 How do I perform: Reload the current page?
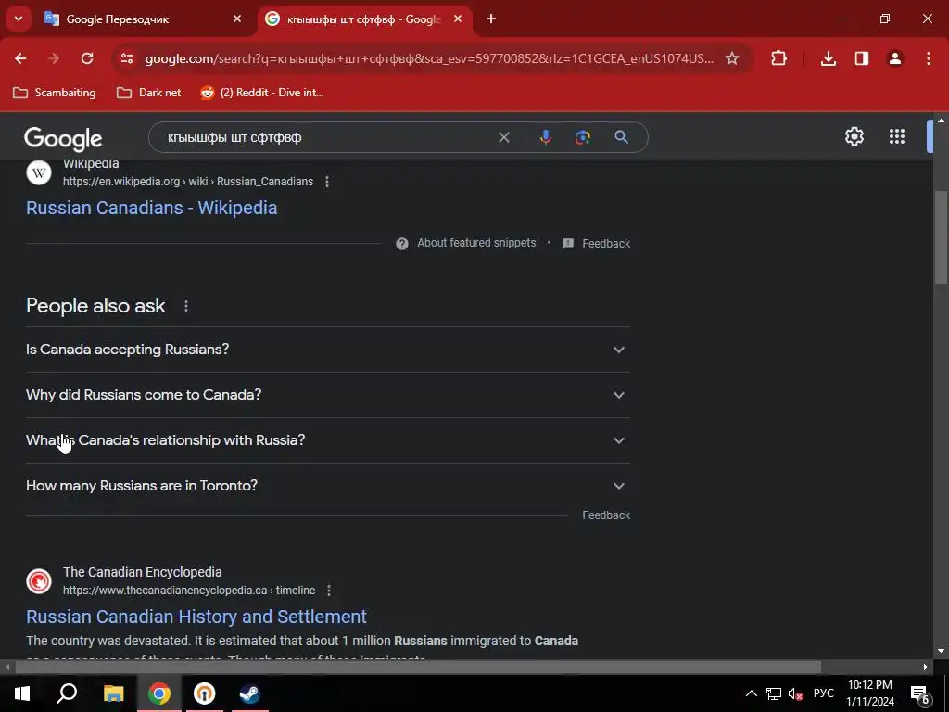[87, 58]
